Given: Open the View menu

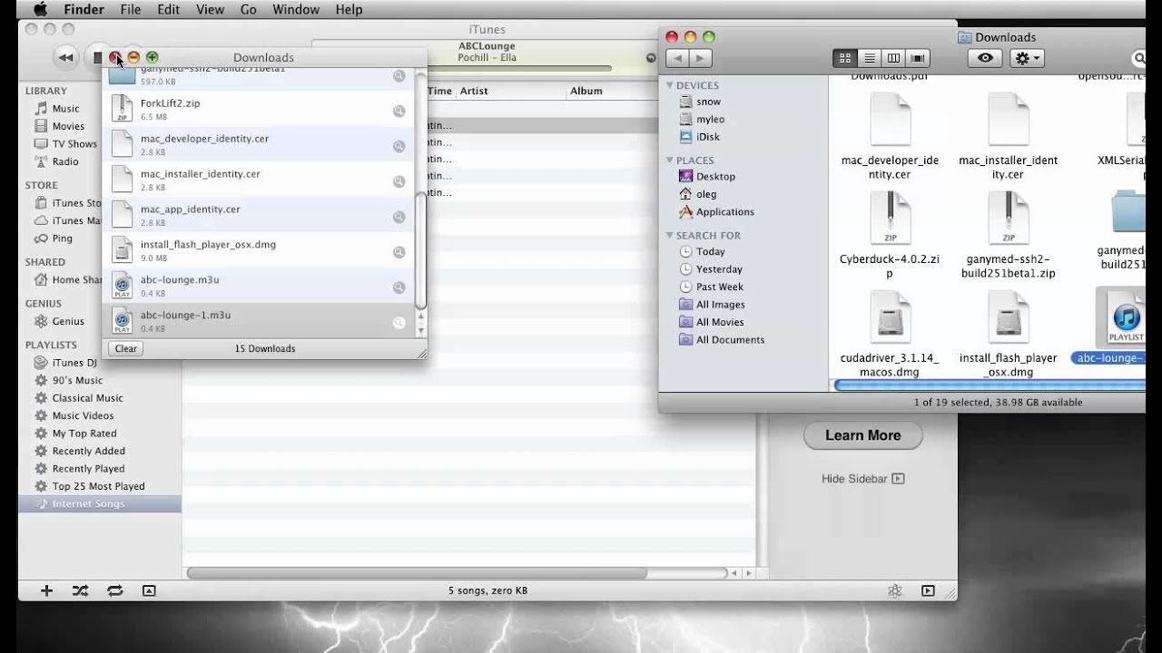Looking at the screenshot, I should [210, 9].
